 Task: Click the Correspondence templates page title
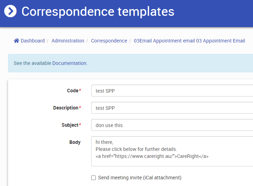click(x=98, y=11)
